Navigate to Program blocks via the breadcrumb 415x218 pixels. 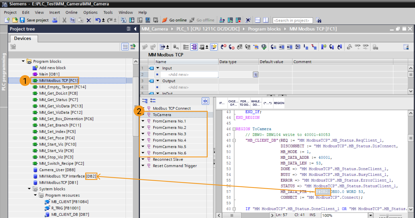pos(265,29)
